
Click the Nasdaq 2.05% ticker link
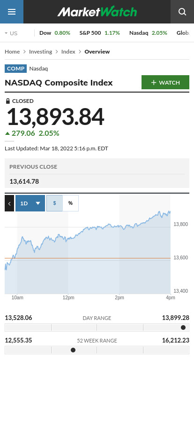coord(148,33)
